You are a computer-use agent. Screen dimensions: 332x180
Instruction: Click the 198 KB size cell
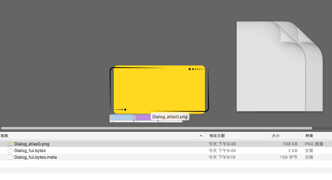(x=290, y=144)
